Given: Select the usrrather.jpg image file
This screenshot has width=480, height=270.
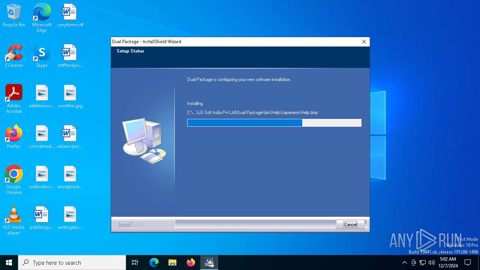Looking at the screenshot, I should click(x=70, y=96).
